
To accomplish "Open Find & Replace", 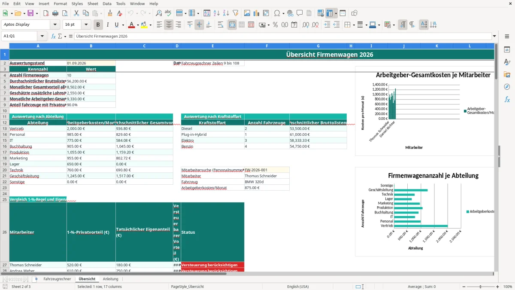I will pyautogui.click(x=159, y=13).
